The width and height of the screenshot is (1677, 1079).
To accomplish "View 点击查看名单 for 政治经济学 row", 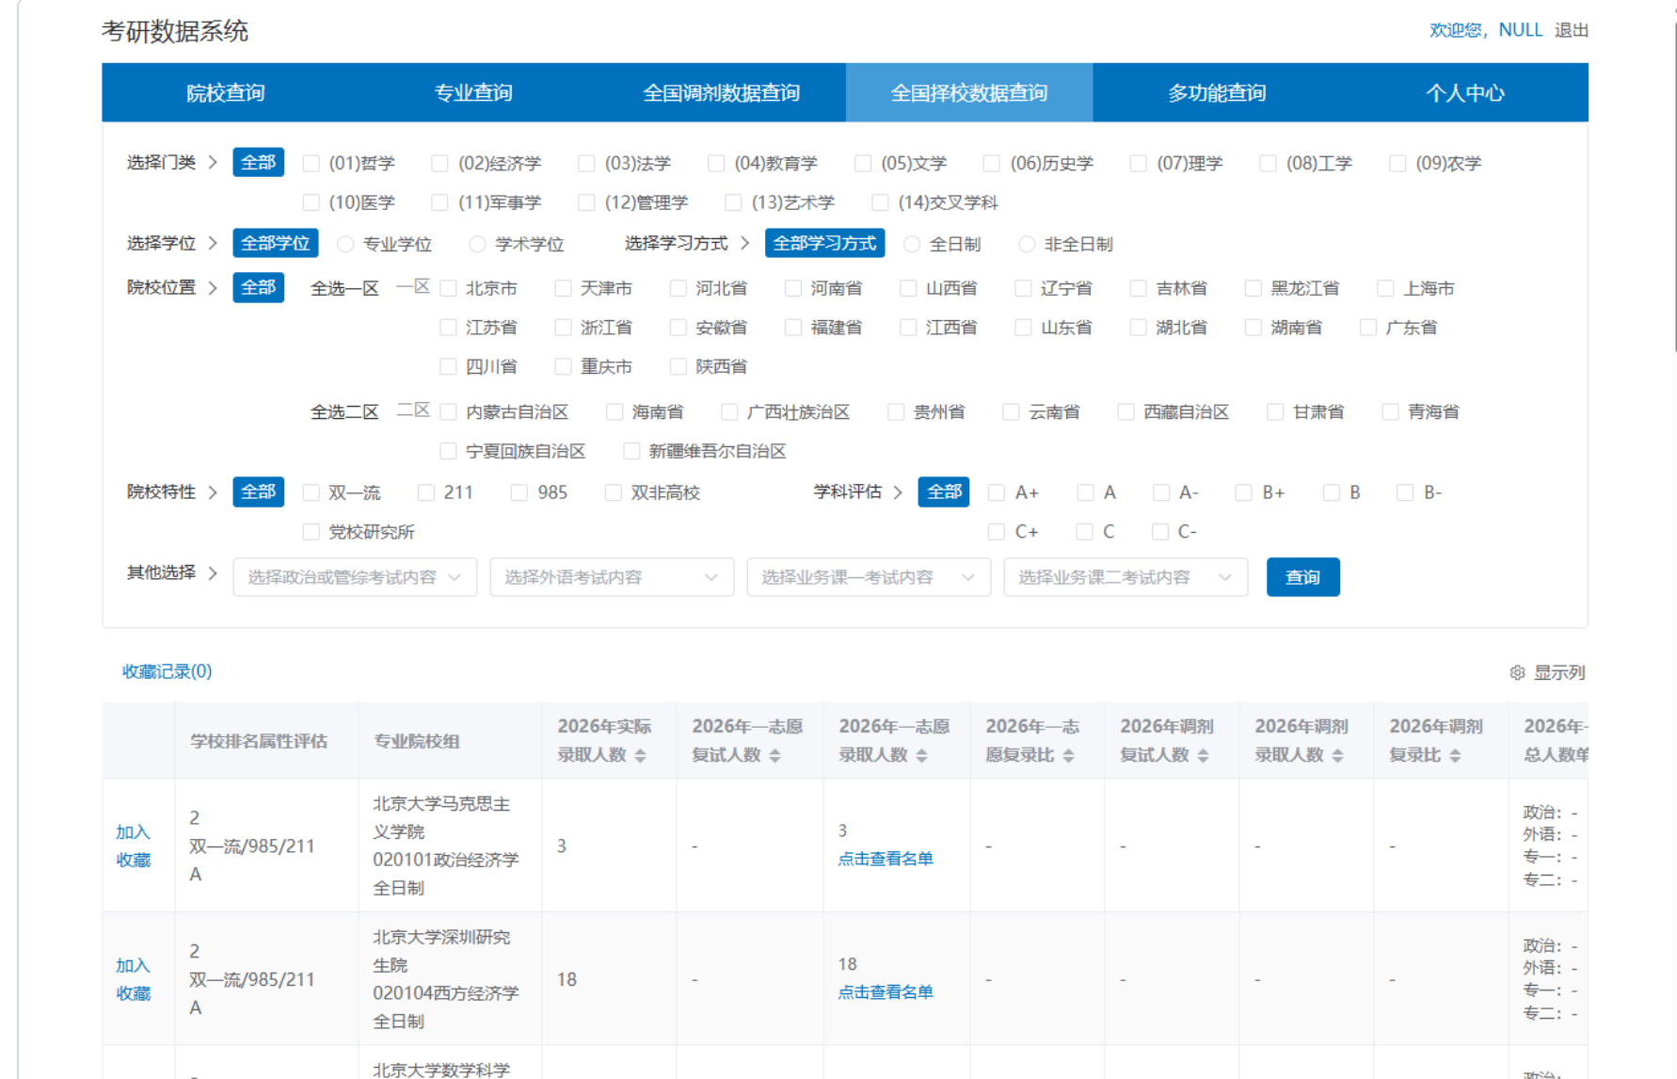I will pos(886,859).
